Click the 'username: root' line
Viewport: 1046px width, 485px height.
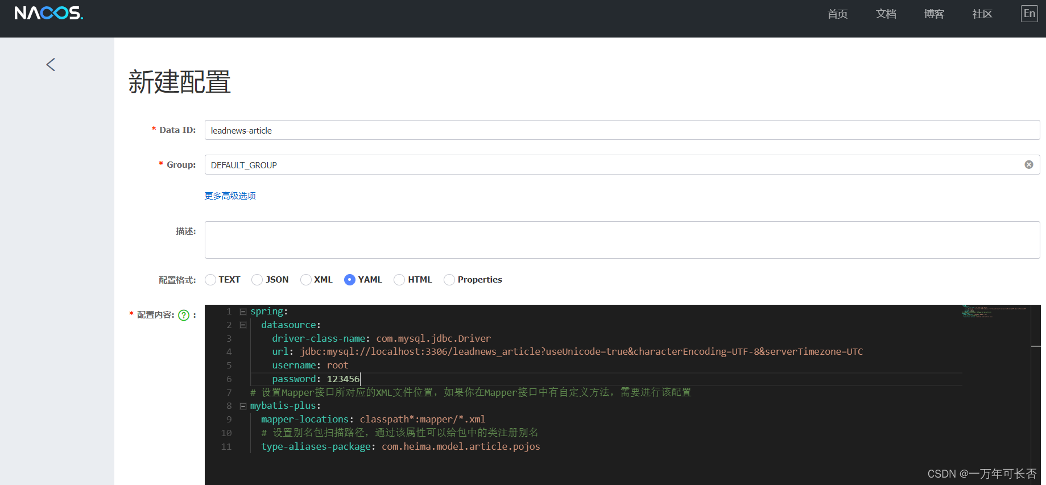click(x=310, y=366)
